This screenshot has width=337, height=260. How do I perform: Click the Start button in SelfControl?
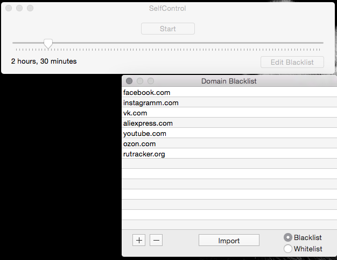click(168, 29)
